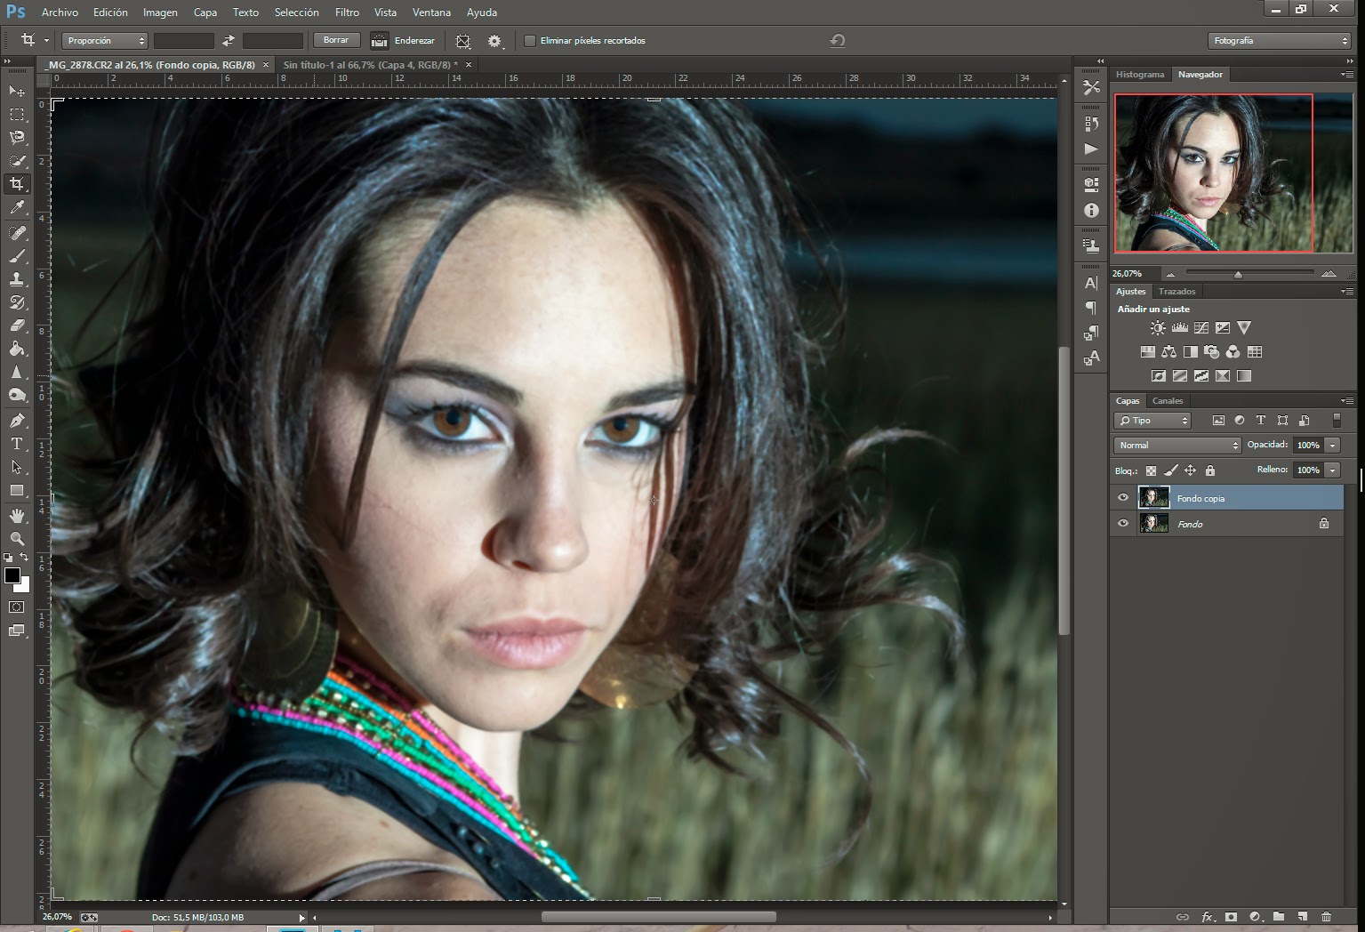Delete layer using the trash icon
The image size is (1365, 932).
pyautogui.click(x=1326, y=917)
